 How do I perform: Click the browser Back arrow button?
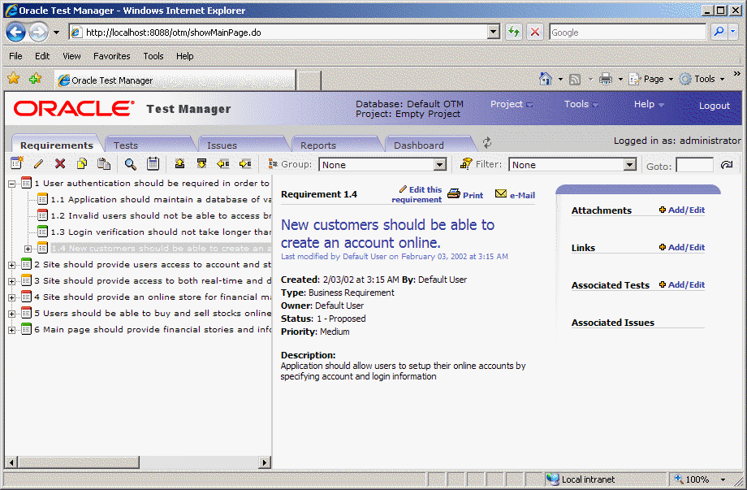(x=15, y=33)
